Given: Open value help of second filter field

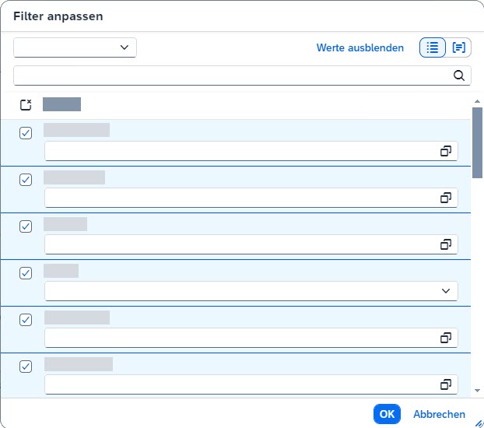Looking at the screenshot, I should 446,198.
